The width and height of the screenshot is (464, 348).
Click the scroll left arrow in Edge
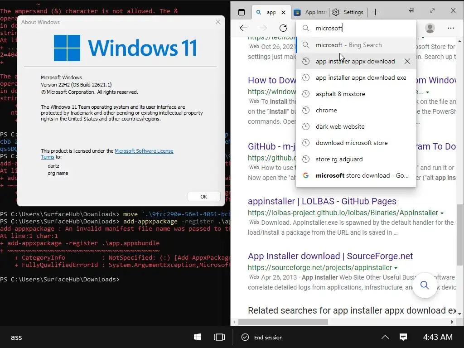tap(234, 322)
